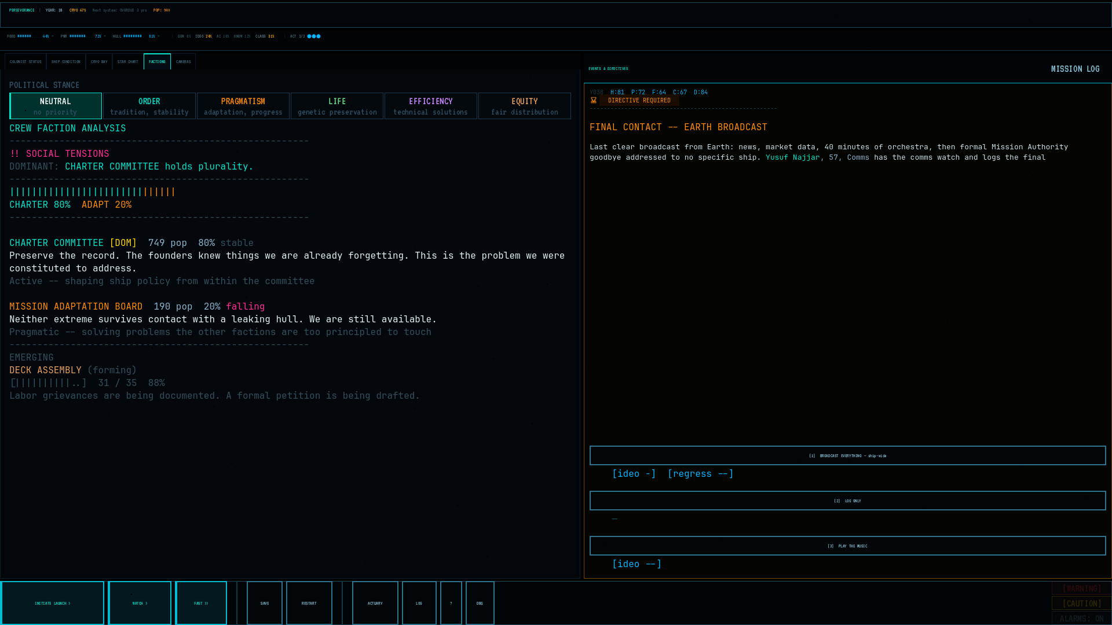Viewport: 1112px width, 625px height.
Task: Click the Mission Log header
Action: tap(1075, 69)
